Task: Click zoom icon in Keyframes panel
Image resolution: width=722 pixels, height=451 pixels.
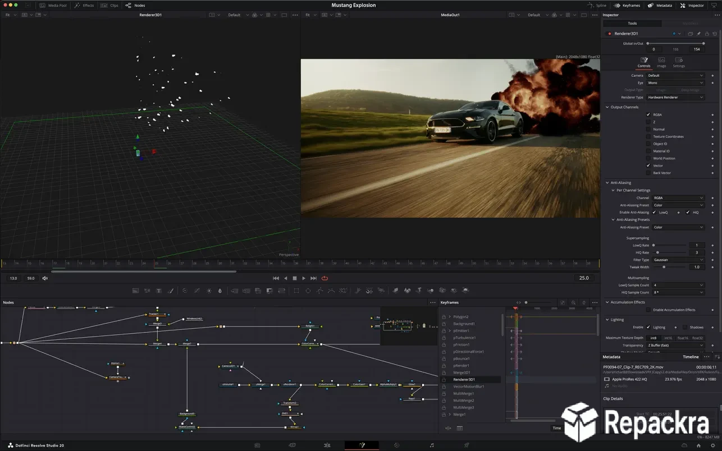Action: click(573, 302)
